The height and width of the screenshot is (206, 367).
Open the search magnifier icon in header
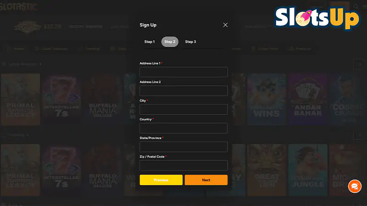coord(356,6)
